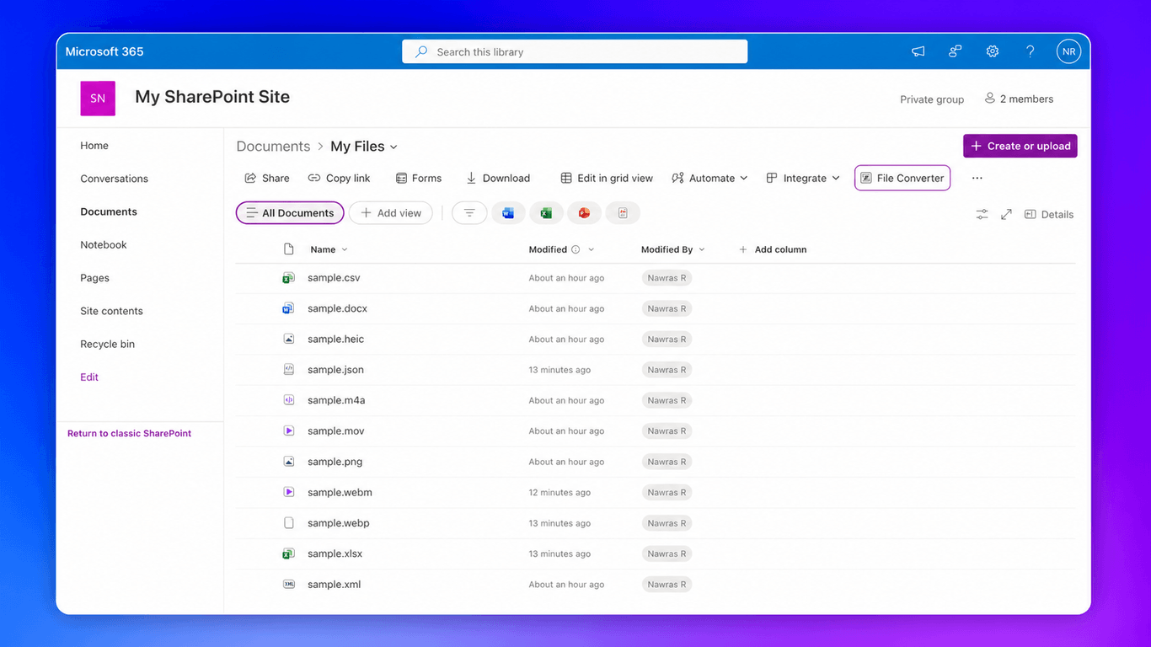This screenshot has width=1151, height=647.
Task: Open Notebook in site navigation
Action: pyautogui.click(x=104, y=245)
